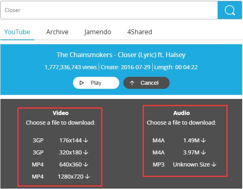Click download arrow next to 3.97M
243x189 pixels.
point(204,152)
